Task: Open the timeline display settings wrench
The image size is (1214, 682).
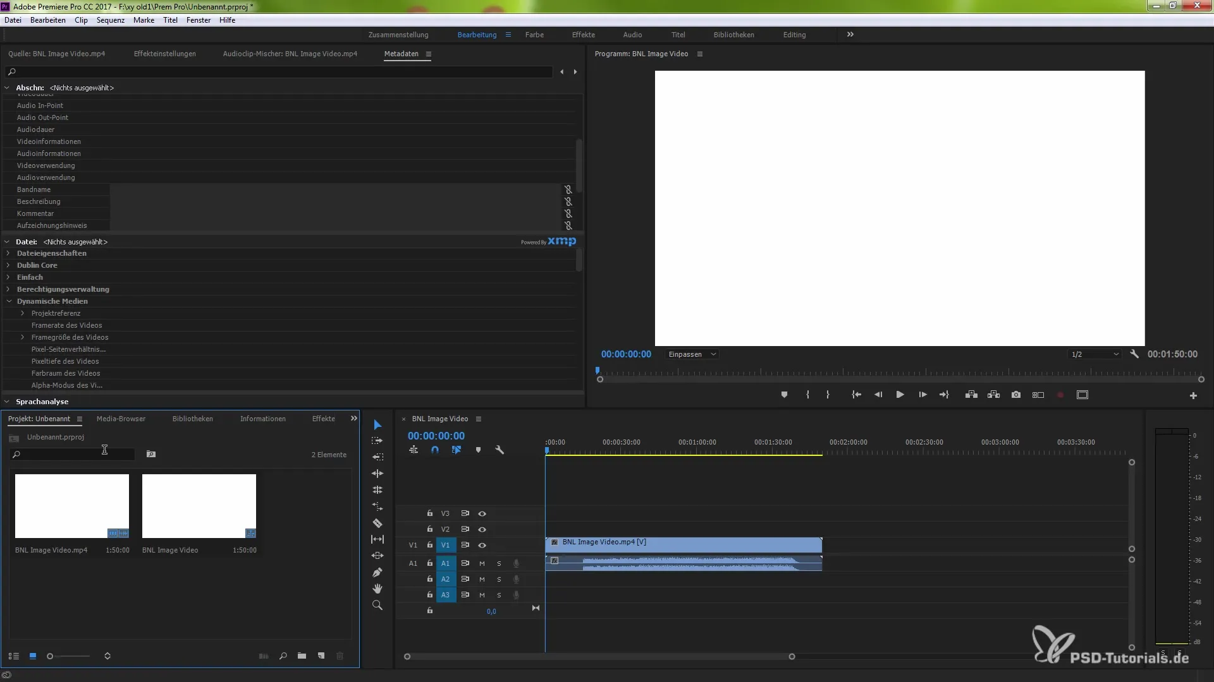Action: click(x=500, y=450)
